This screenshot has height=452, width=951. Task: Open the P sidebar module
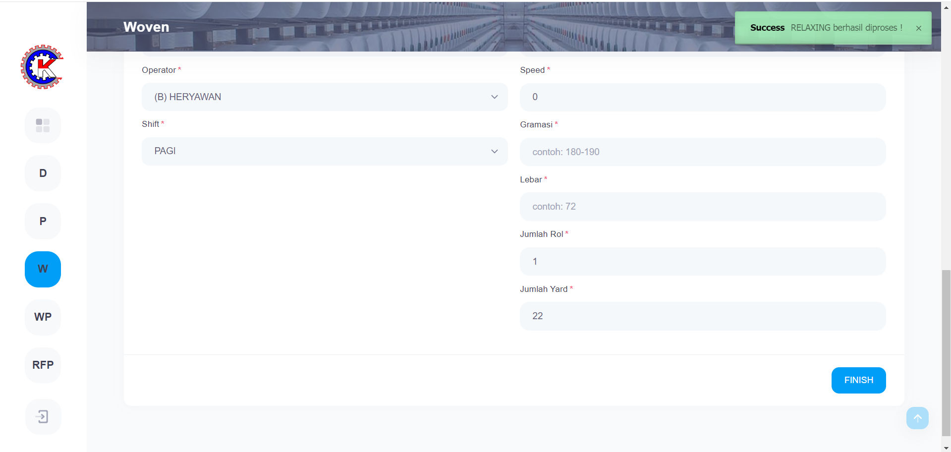point(43,222)
